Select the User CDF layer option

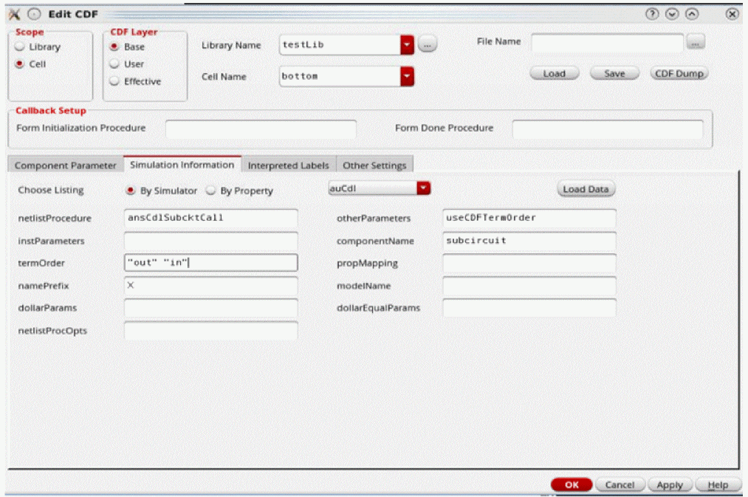(114, 64)
